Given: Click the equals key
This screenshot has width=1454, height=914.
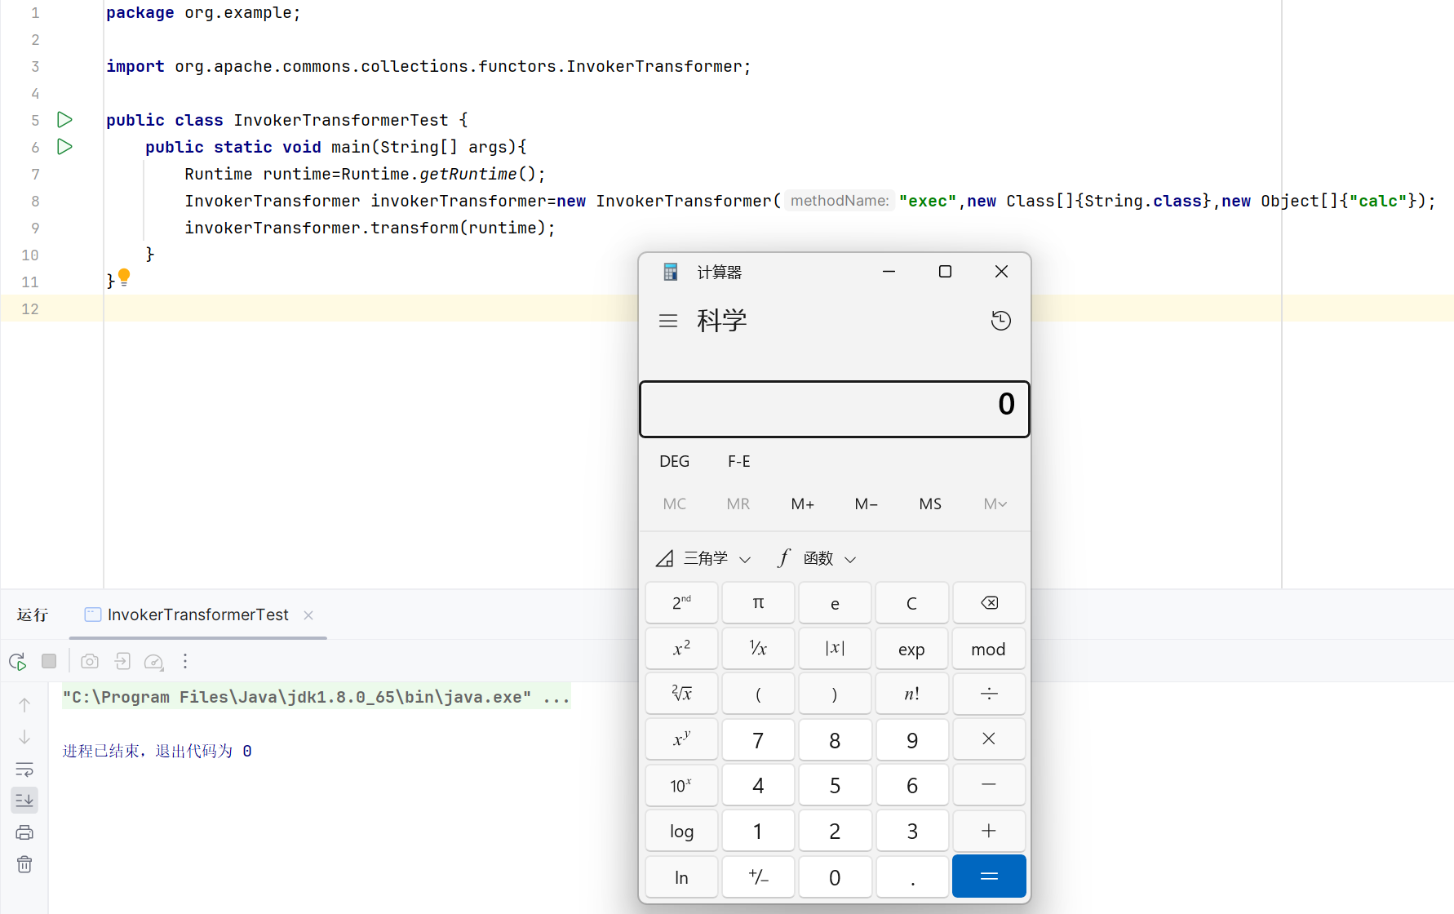Looking at the screenshot, I should tap(989, 876).
